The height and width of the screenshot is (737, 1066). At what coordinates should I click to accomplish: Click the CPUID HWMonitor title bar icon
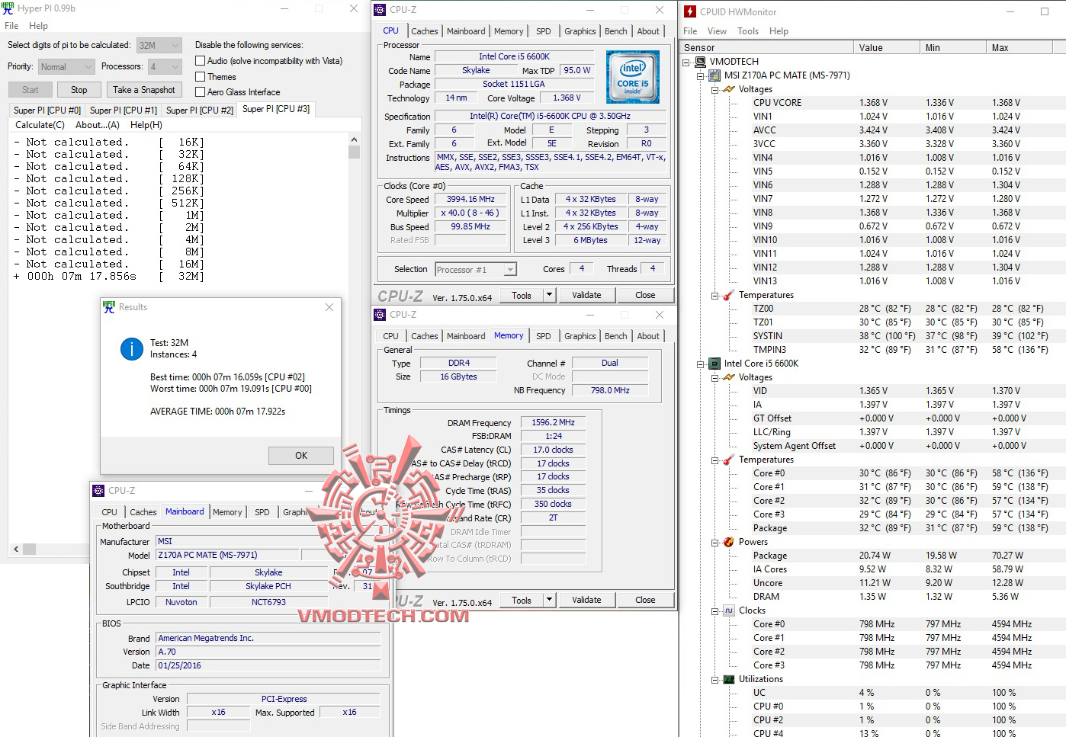pyautogui.click(x=690, y=11)
